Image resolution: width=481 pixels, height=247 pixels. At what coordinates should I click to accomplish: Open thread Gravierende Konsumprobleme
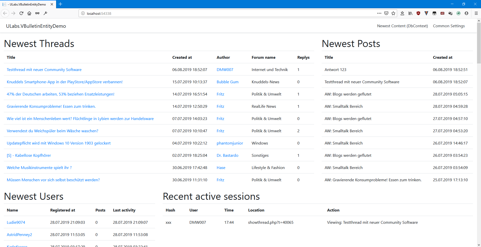51,106
